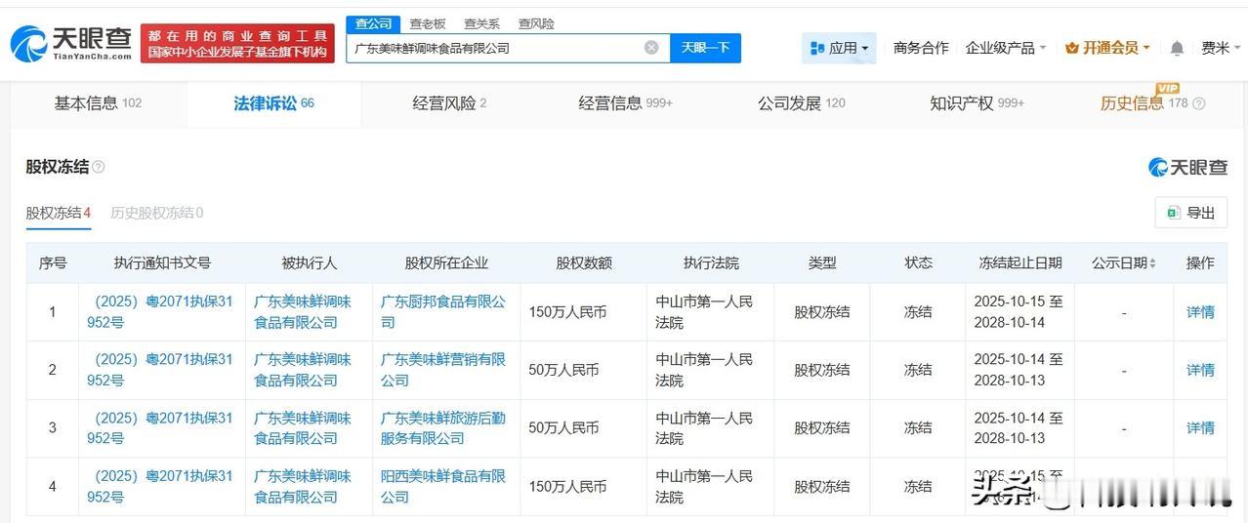Viewport: 1248px width, 523px height.
Task: Click the help icon next to 历史信息 178
Action: (1199, 103)
